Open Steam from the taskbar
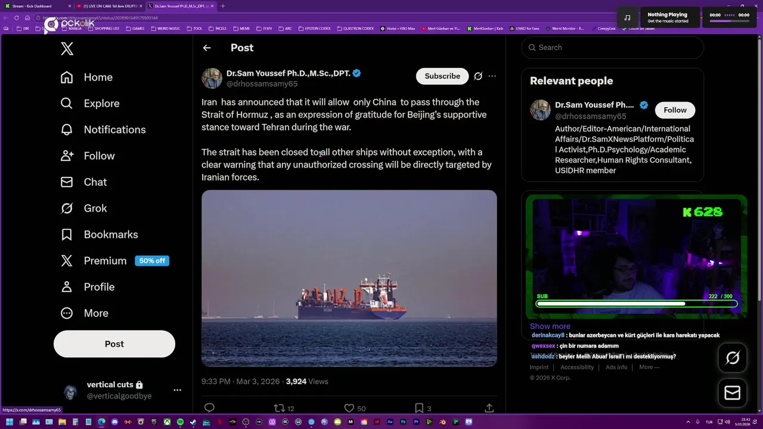Screen dimensions: 763x429 click(193, 422)
